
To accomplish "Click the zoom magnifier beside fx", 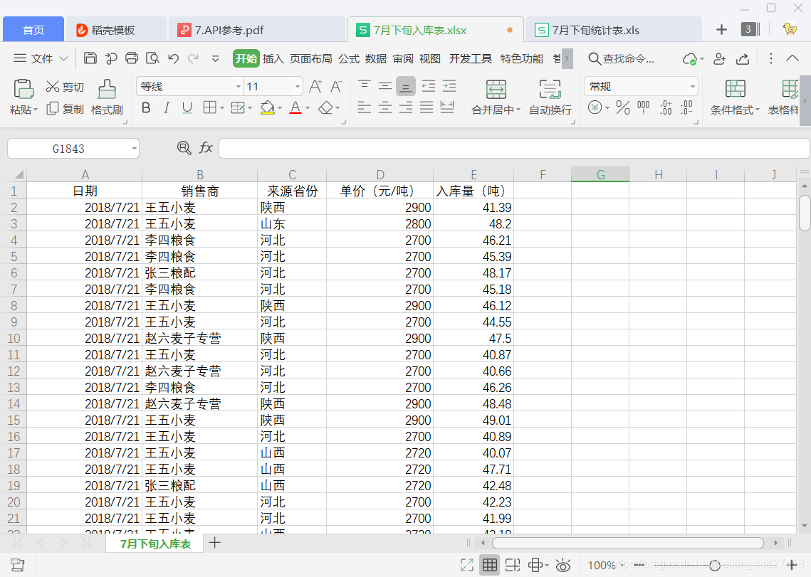I will (184, 149).
